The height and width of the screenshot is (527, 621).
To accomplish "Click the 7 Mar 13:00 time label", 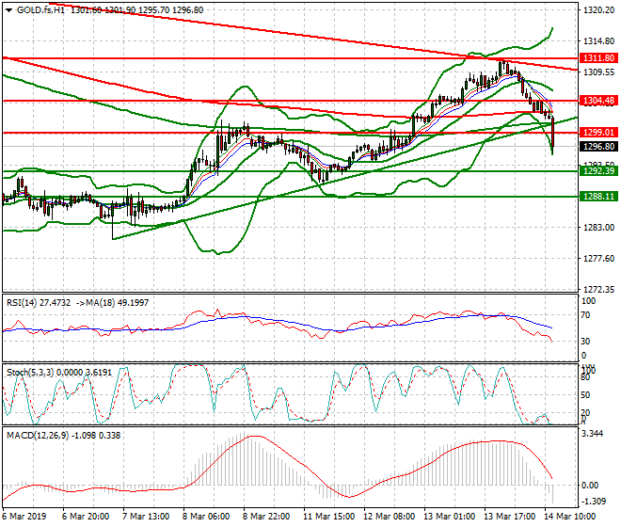I will click(x=145, y=517).
